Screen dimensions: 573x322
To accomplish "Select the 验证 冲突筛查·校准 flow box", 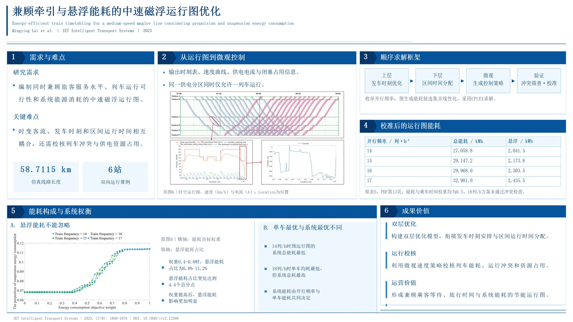I will coord(539,80).
